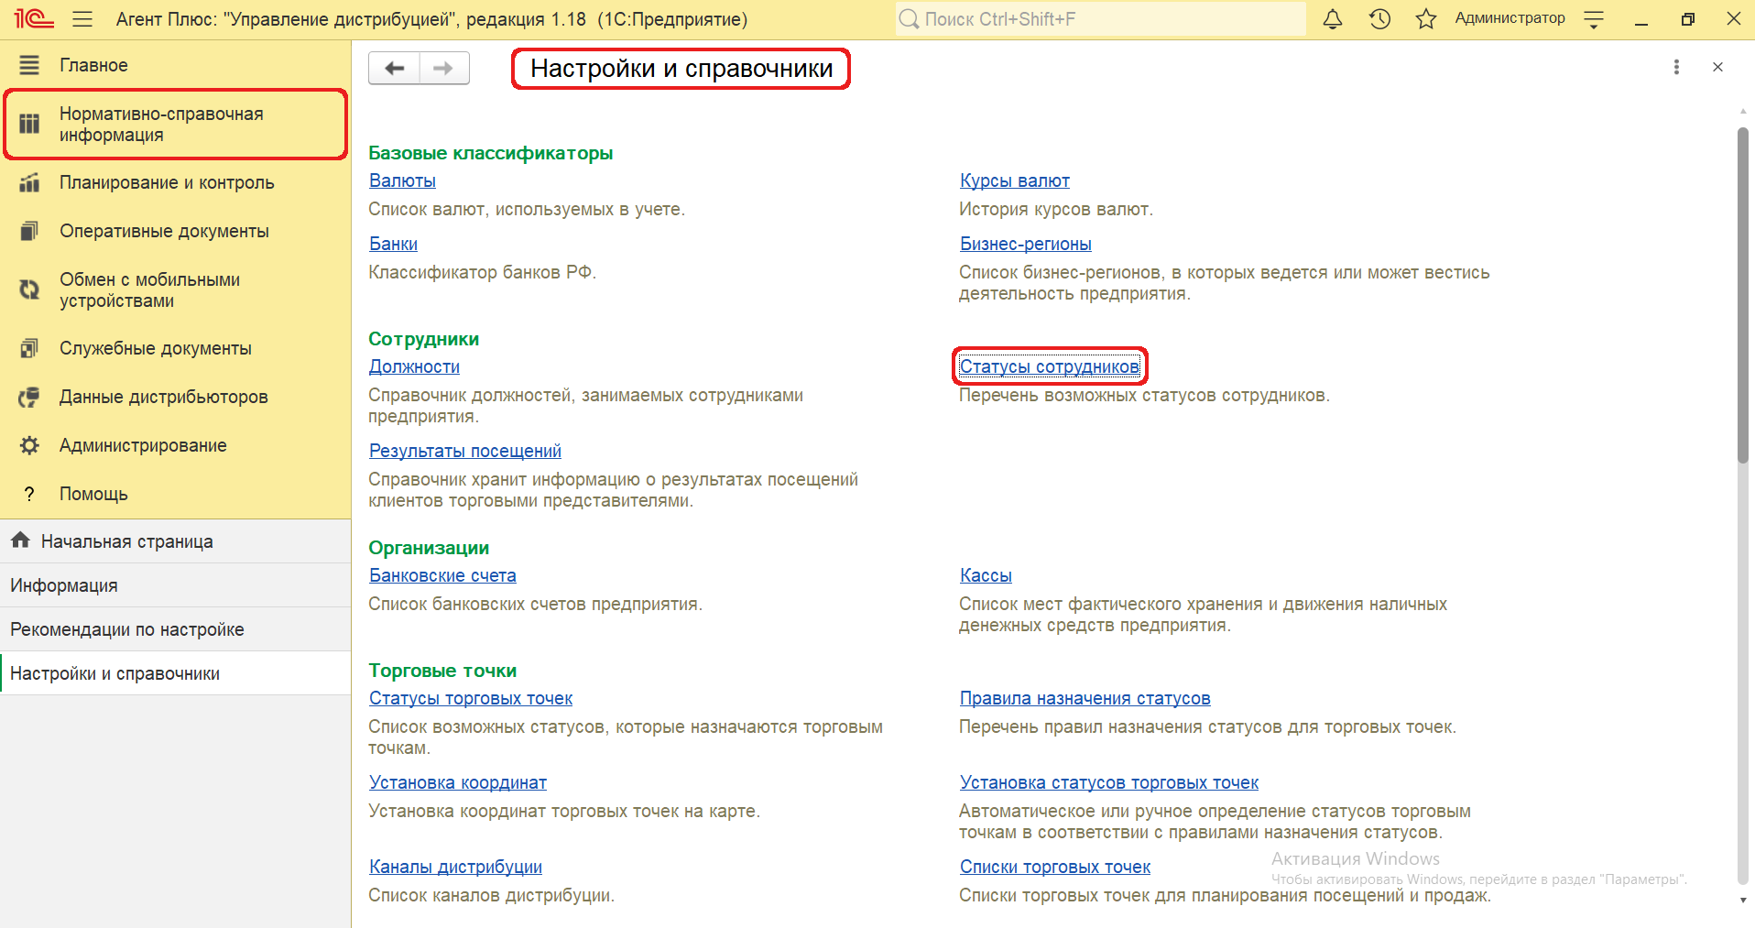Image resolution: width=1755 pixels, height=928 pixels.
Task: Open service settings lines icon
Action: 1594,19
